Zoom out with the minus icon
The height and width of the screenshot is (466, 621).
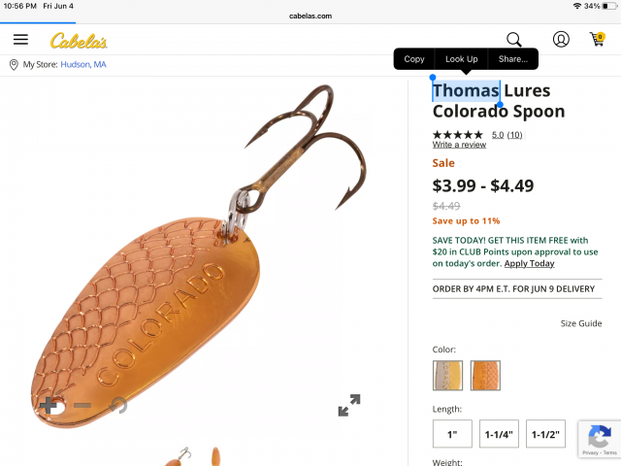(x=82, y=405)
